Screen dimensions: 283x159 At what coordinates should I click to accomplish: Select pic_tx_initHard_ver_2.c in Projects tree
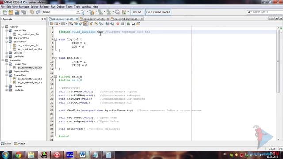tap(30, 83)
